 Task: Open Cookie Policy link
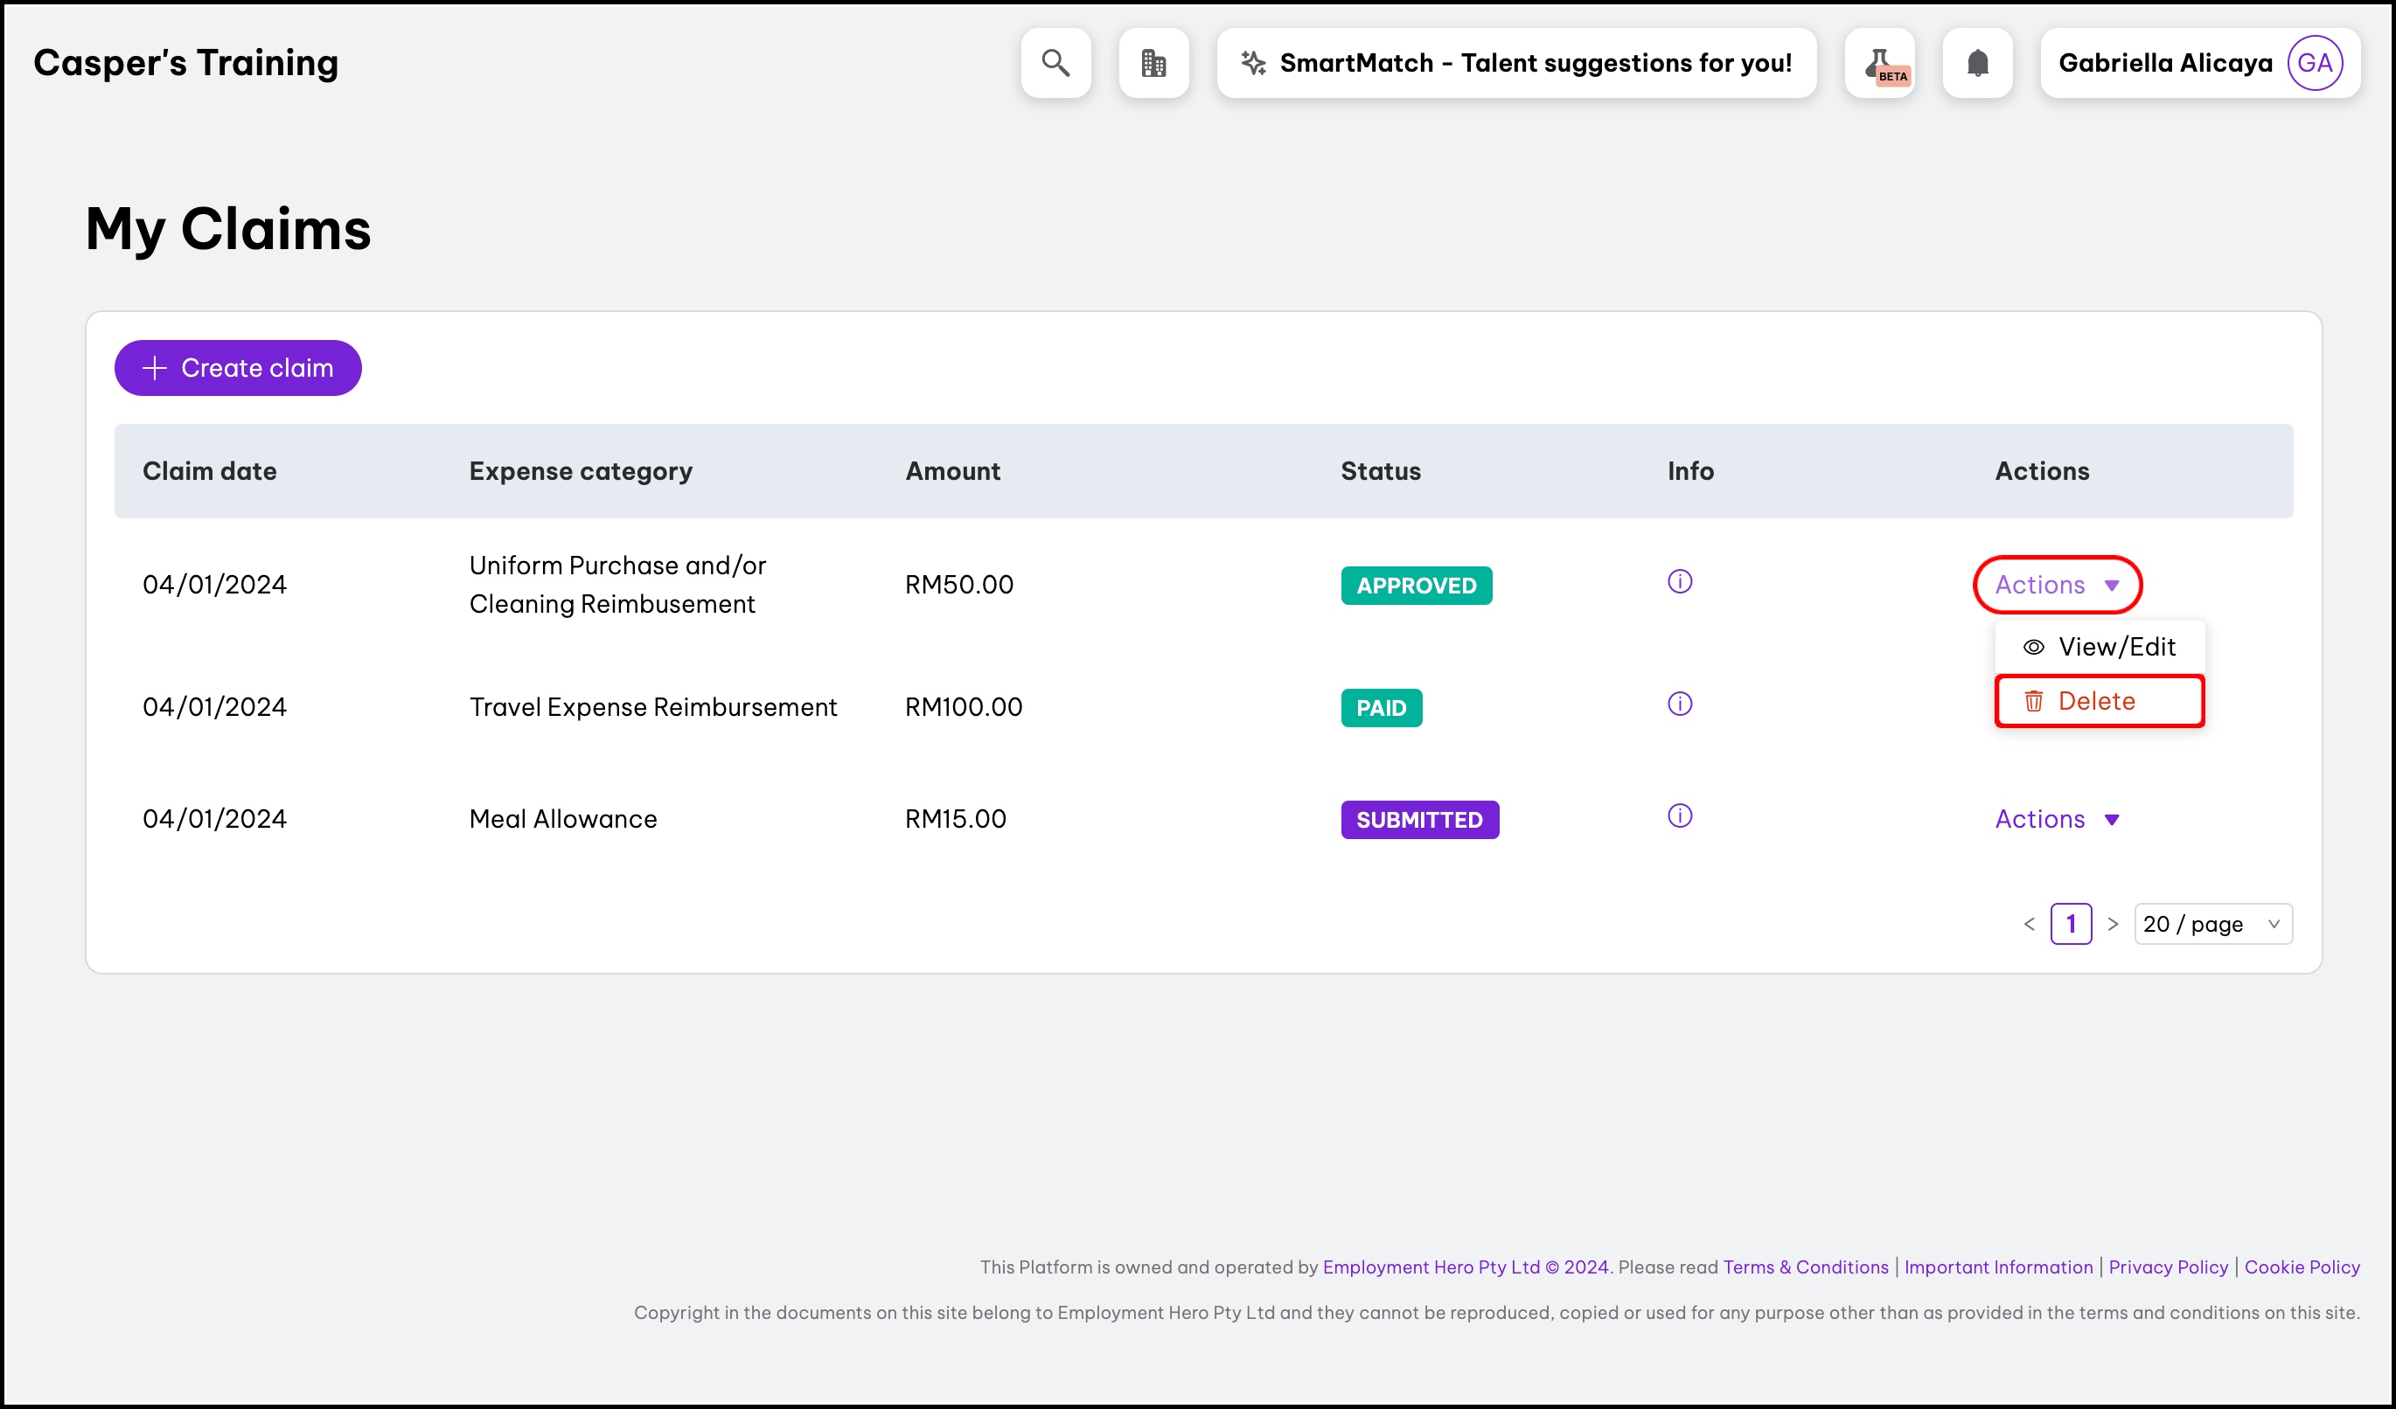pos(2302,1267)
